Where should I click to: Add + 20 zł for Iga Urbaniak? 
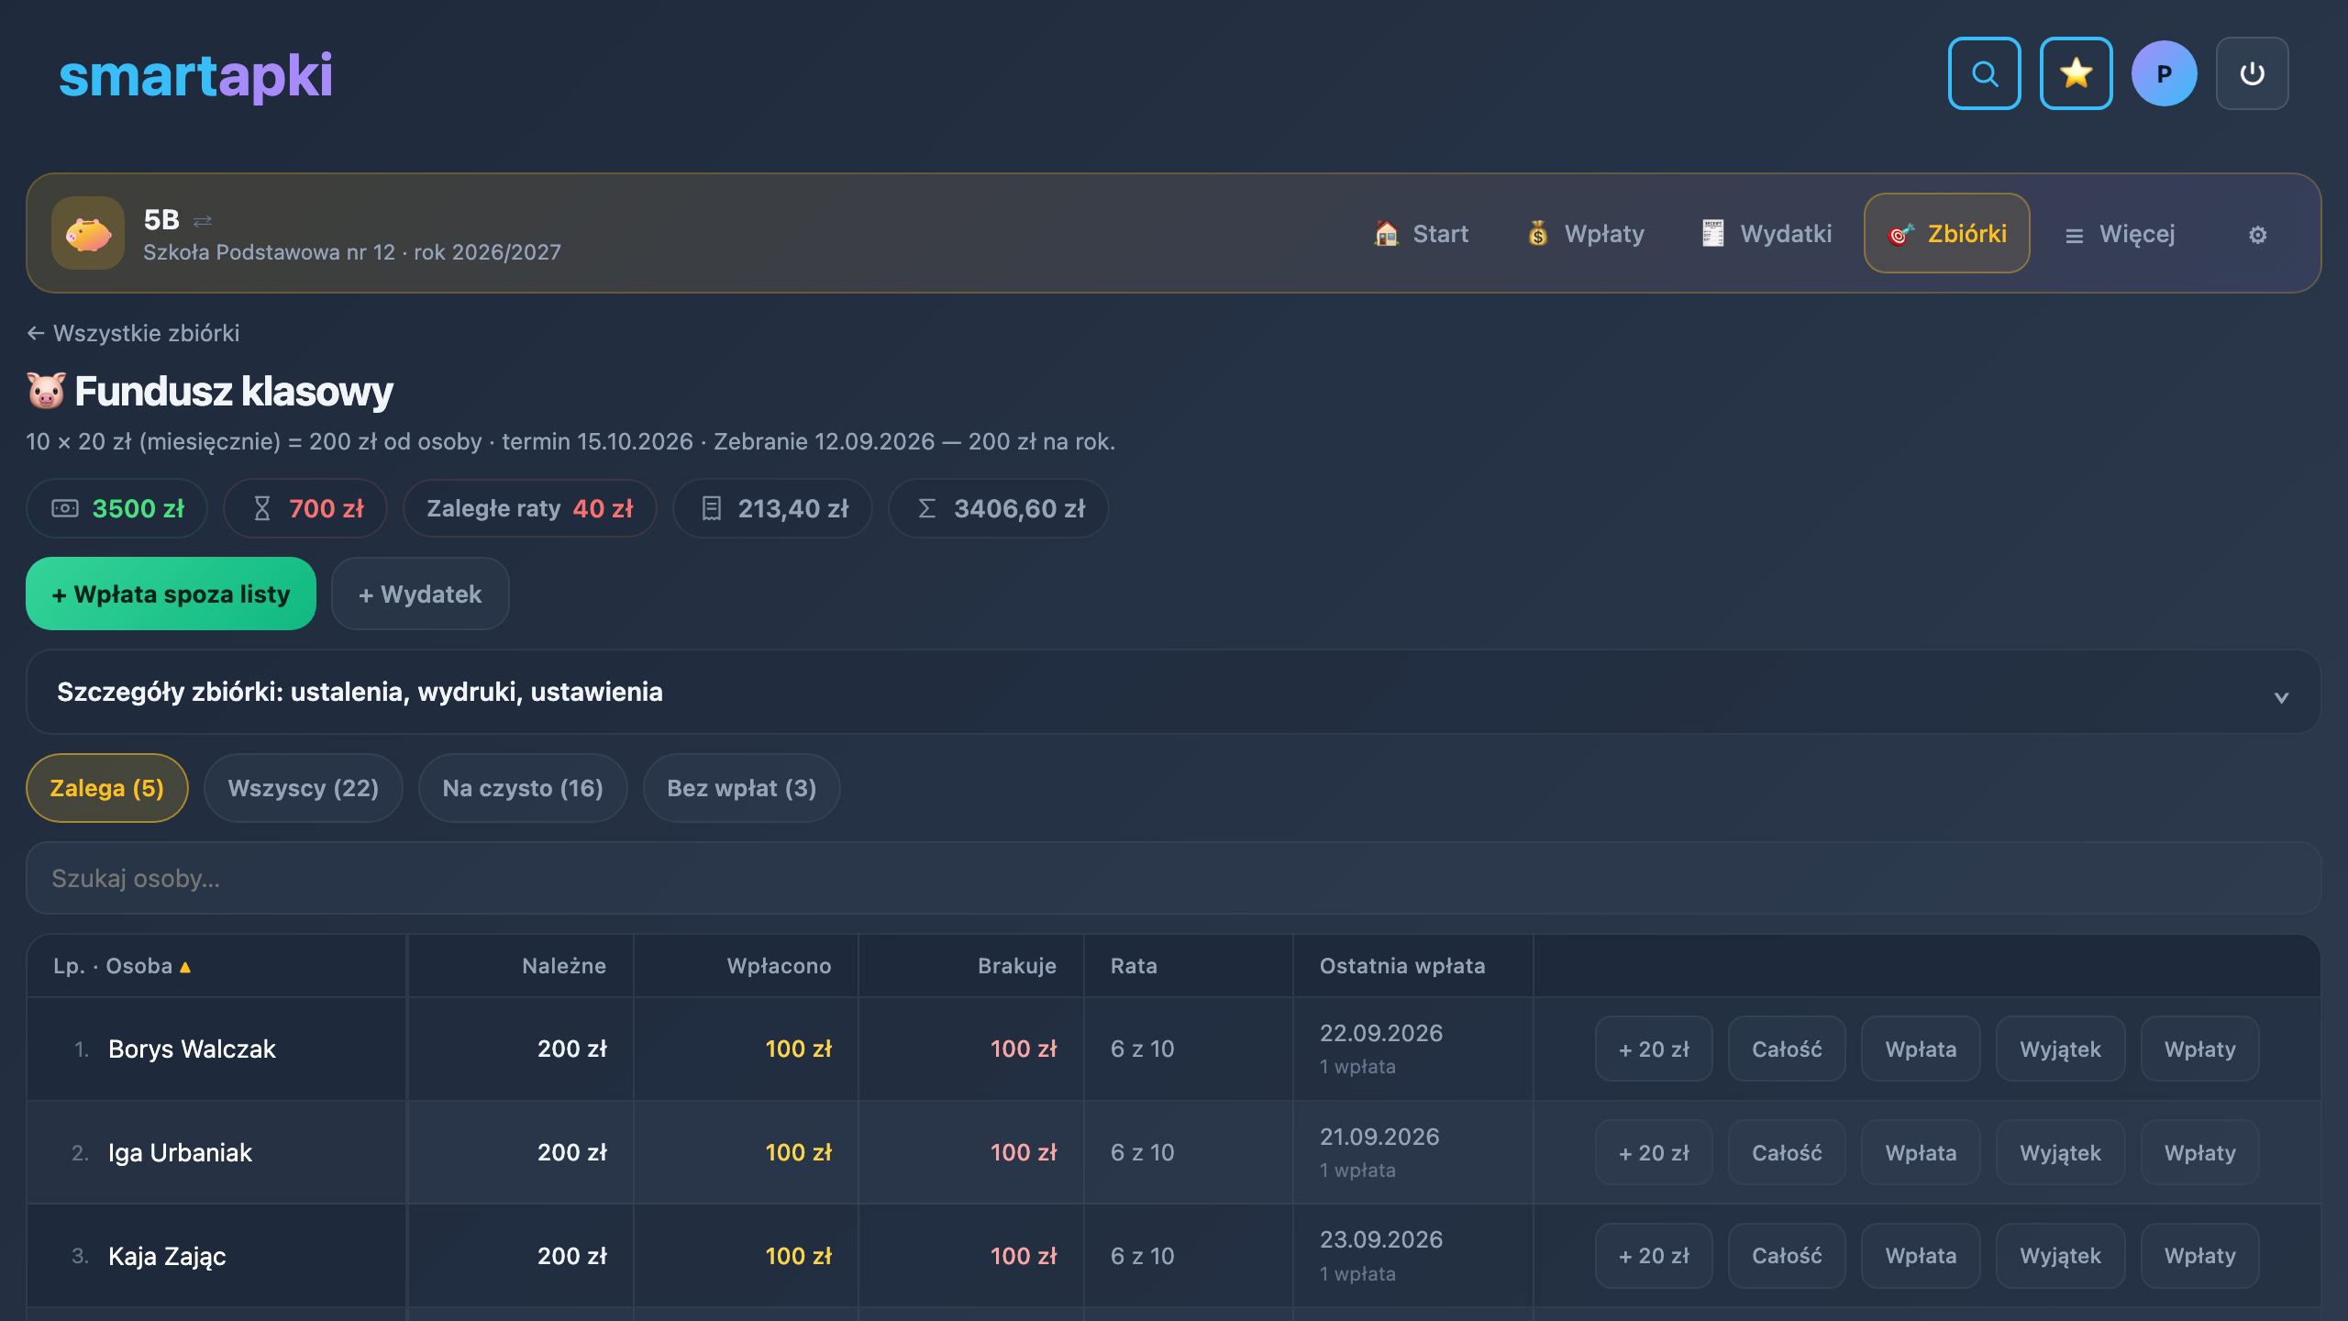pyautogui.click(x=1654, y=1152)
